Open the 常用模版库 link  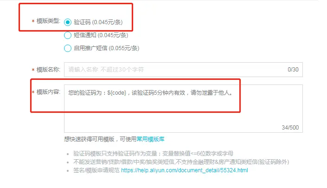pyautogui.click(x=150, y=139)
